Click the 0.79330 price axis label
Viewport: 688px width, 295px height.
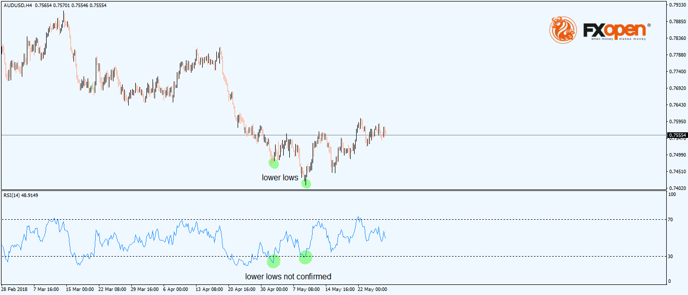pos(677,5)
